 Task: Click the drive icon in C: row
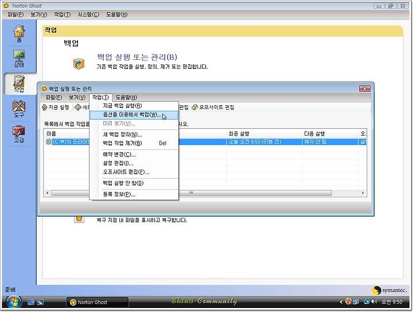(x=48, y=141)
